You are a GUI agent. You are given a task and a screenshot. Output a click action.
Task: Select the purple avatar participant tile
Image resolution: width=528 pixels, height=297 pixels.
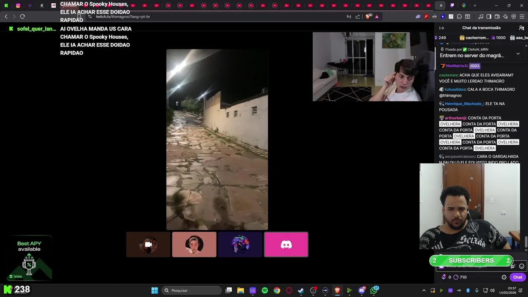[240, 245]
